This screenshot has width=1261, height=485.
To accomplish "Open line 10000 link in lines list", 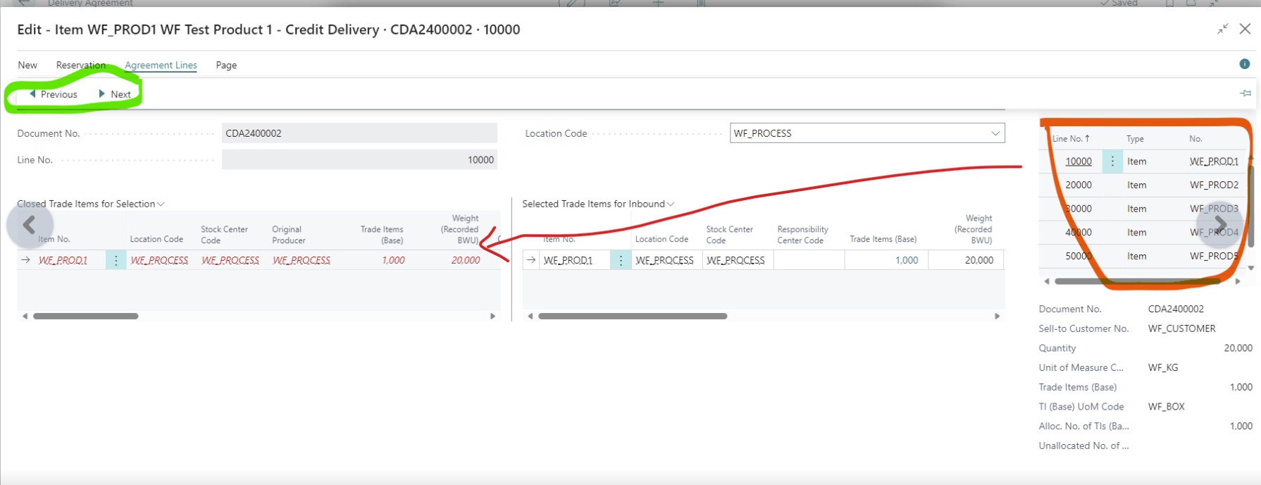I will click(1078, 161).
